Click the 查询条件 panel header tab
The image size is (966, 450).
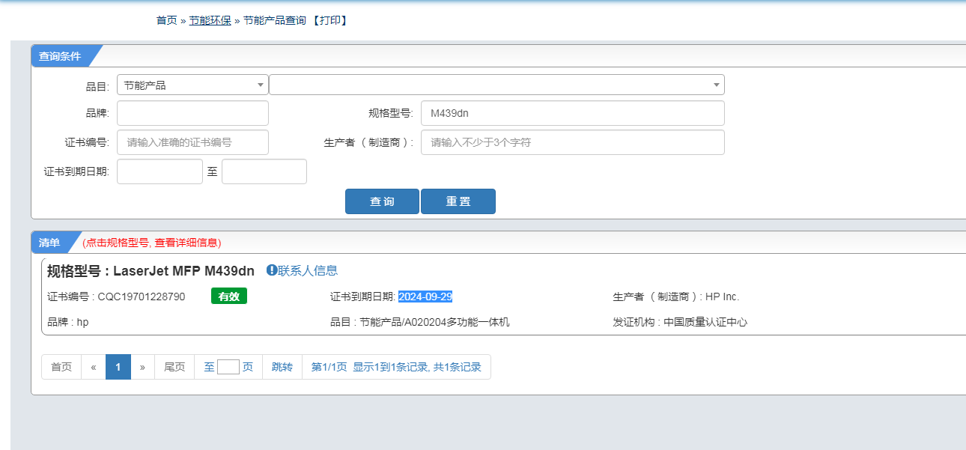point(60,56)
